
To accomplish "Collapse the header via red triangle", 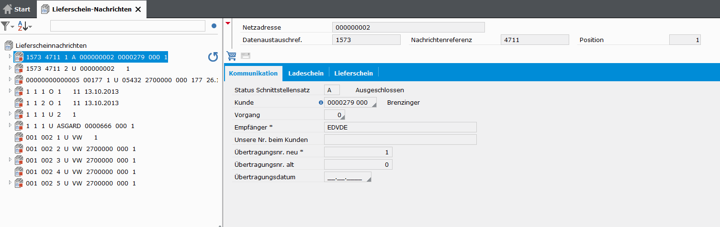I will tap(228, 23).
